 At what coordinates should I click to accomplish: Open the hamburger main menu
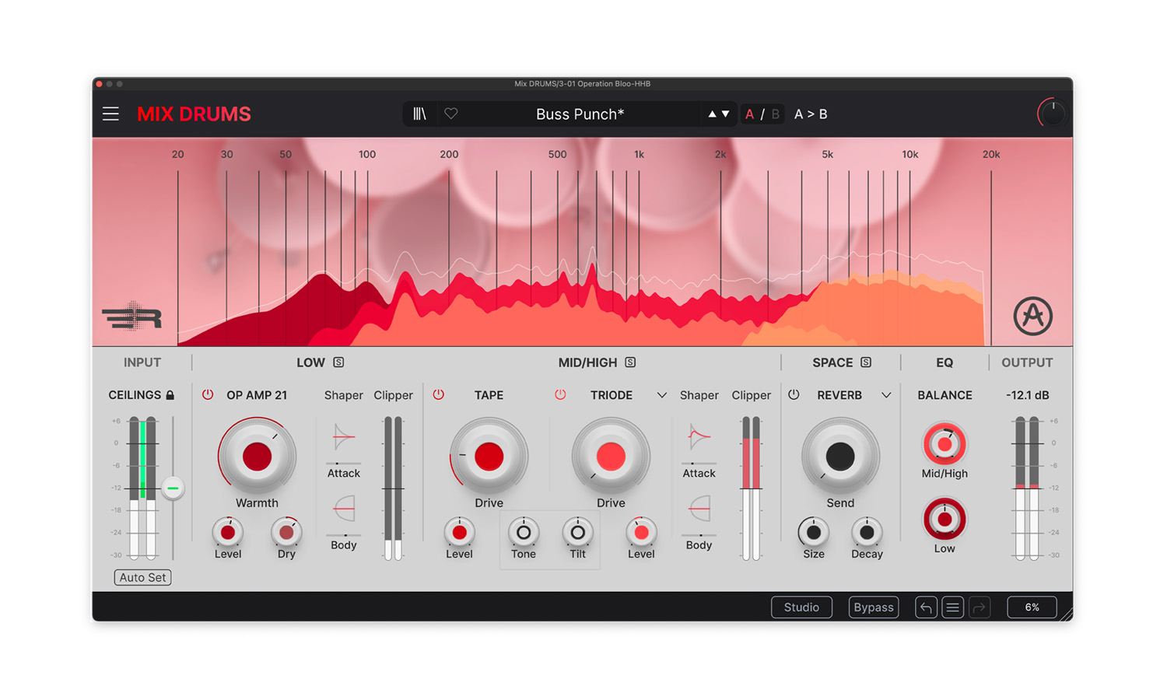pos(110,114)
